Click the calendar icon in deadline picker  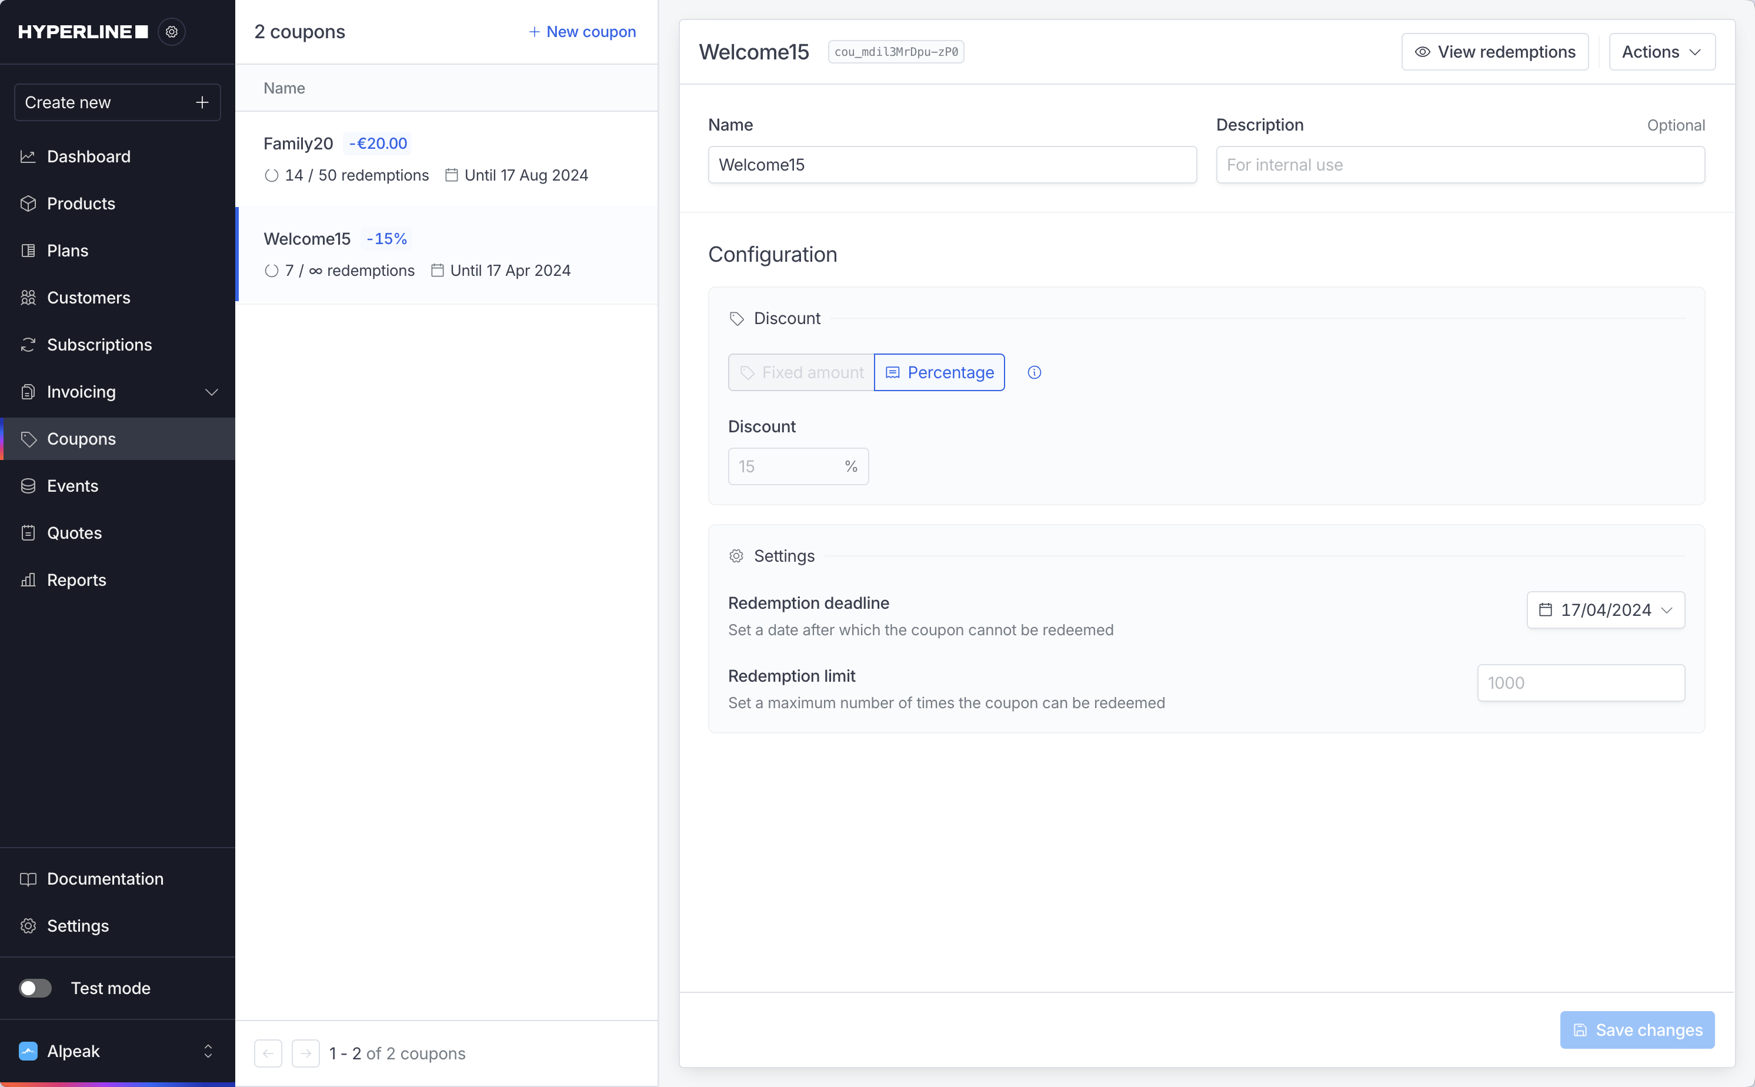pos(1544,609)
